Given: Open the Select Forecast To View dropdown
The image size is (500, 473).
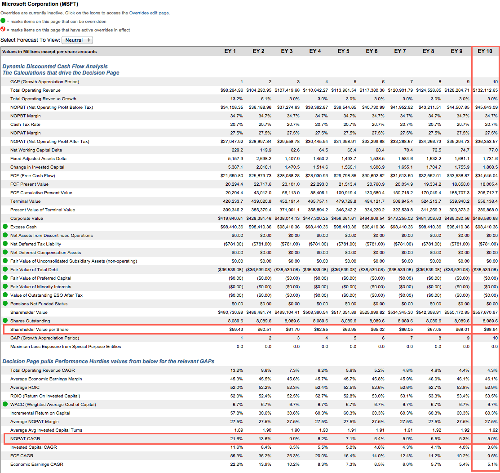Looking at the screenshot, I should 77,40.
